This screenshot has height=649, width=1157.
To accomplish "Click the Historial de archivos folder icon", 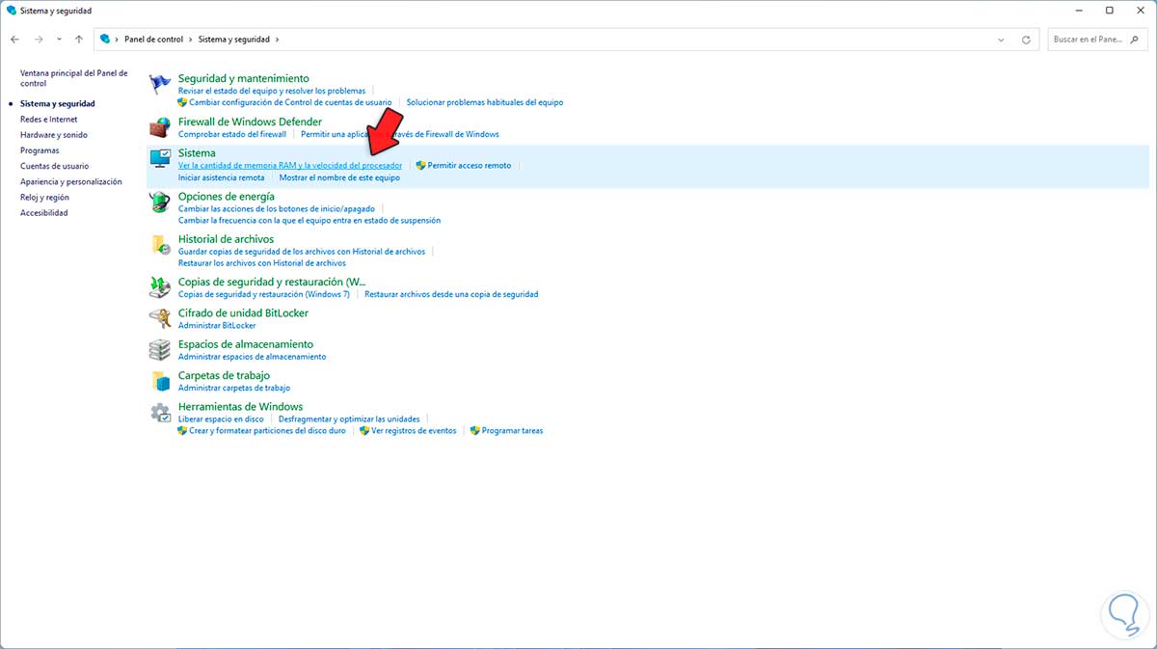I will coord(160,245).
